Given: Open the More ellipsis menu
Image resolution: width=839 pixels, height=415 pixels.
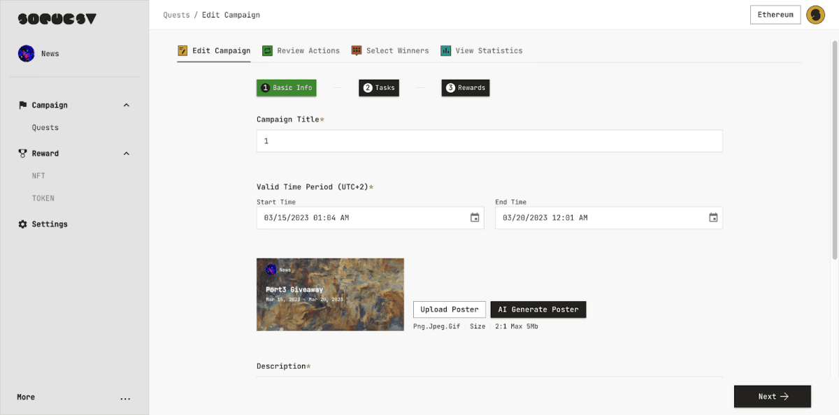Looking at the screenshot, I should [x=125, y=398].
